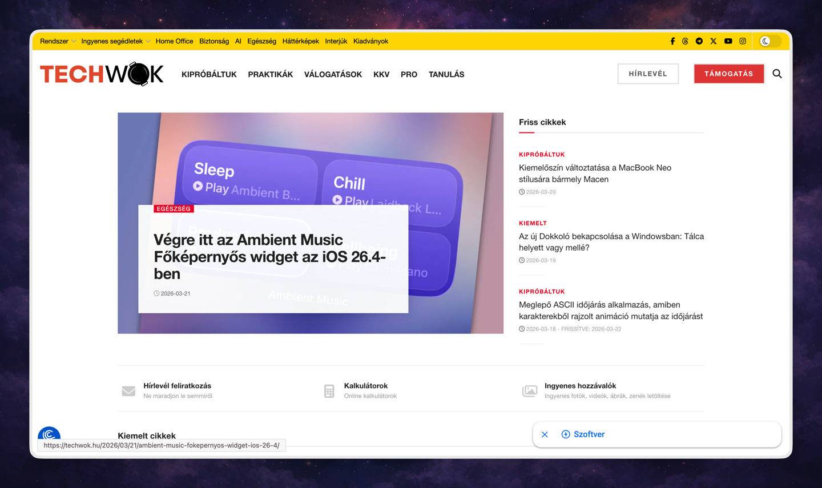Click the Friss cikkek heading
The image size is (822, 488).
tap(542, 122)
